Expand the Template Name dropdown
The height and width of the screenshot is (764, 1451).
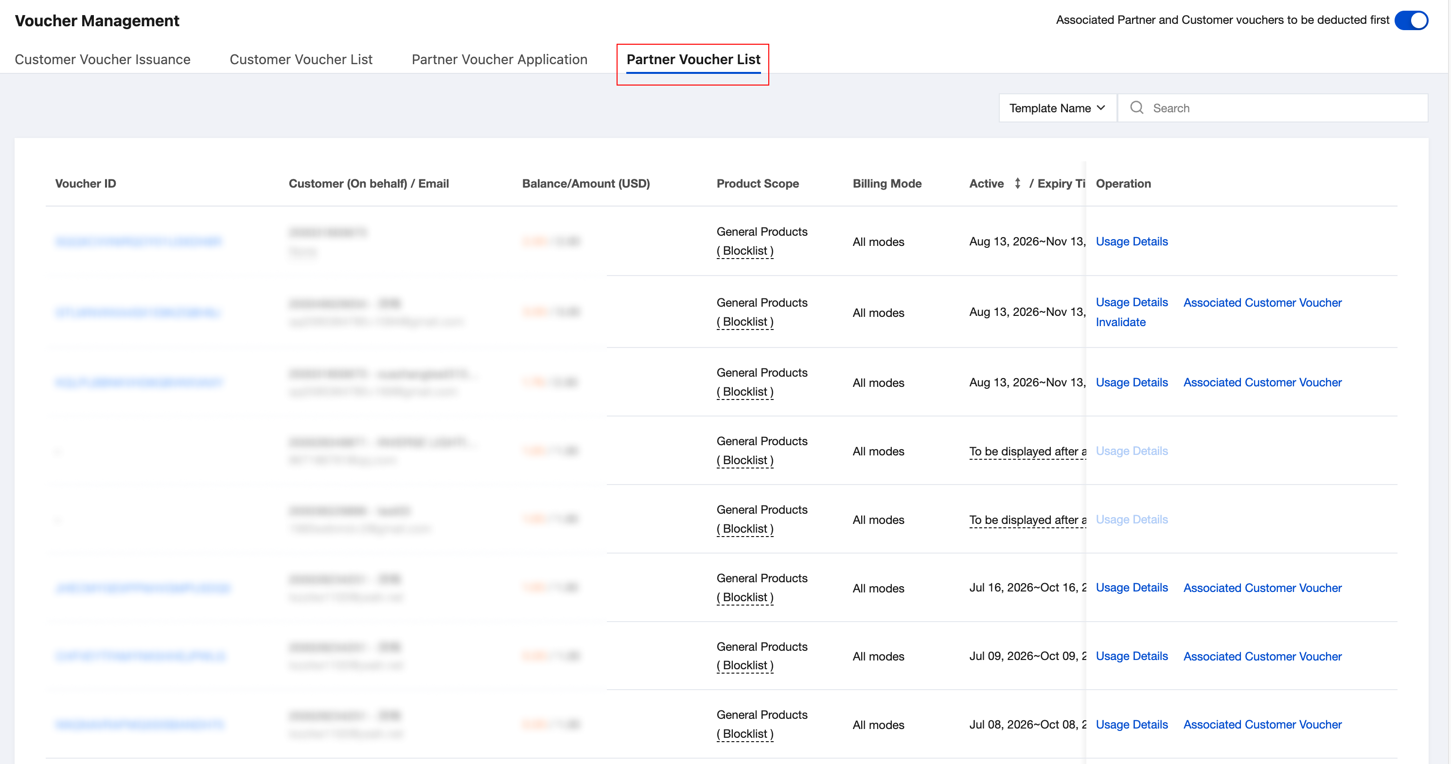tap(1057, 108)
